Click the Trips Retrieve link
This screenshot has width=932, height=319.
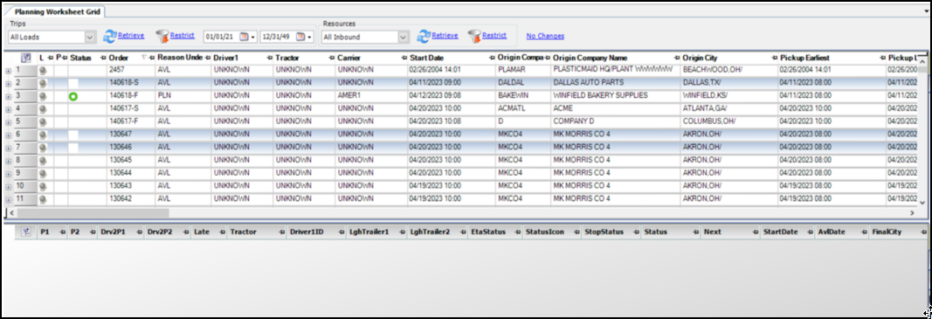131,36
